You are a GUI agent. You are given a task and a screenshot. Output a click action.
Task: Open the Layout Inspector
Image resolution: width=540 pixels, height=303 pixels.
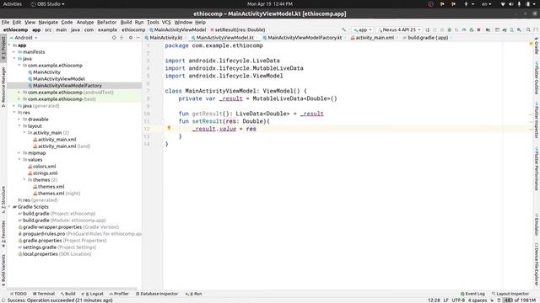click(510, 294)
